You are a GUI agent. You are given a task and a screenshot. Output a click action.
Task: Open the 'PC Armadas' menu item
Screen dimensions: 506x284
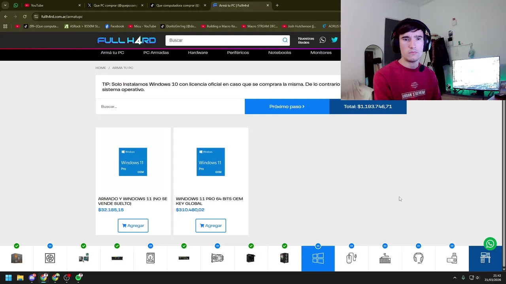coord(156,52)
